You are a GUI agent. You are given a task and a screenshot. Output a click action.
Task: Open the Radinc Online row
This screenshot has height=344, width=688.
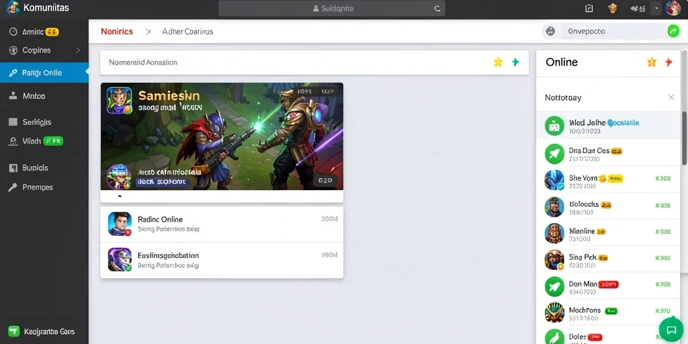222,224
